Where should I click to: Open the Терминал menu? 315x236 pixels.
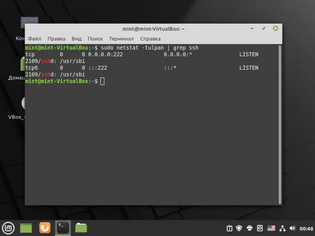121,39
